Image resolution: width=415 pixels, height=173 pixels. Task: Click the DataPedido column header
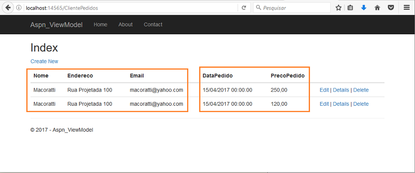click(x=218, y=76)
